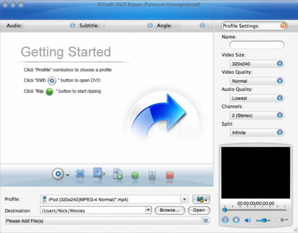Open the profile tools button beside Profile
Viewport: 298px width, 233px height.
201,199
